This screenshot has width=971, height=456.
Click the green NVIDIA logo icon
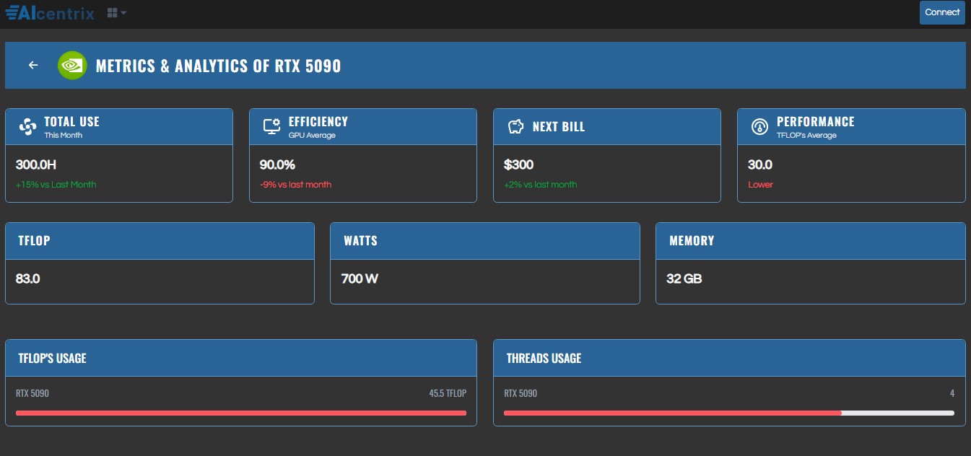(x=72, y=66)
